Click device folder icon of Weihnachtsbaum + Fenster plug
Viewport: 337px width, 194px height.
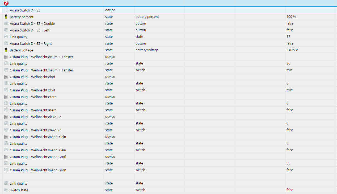[x=6, y=57]
